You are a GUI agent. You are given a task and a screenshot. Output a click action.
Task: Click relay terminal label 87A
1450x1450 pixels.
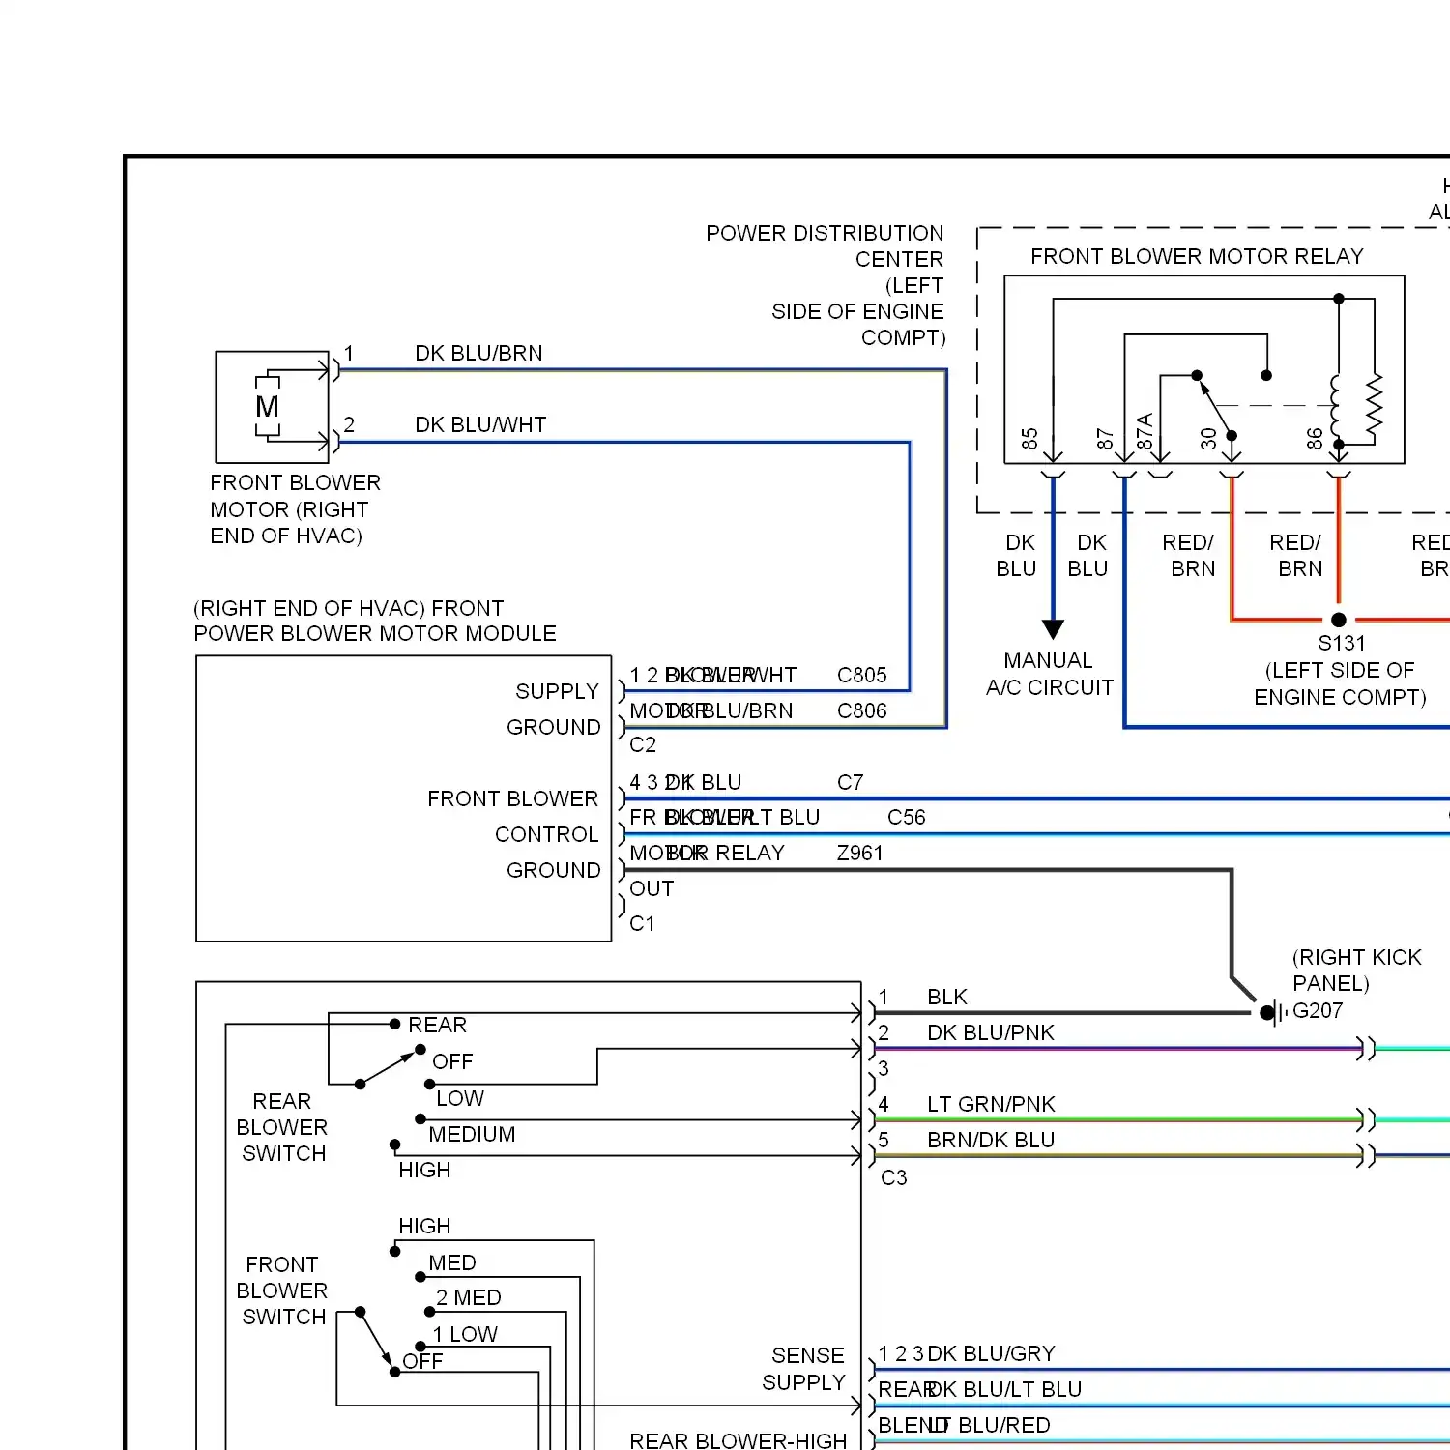coord(1145,431)
